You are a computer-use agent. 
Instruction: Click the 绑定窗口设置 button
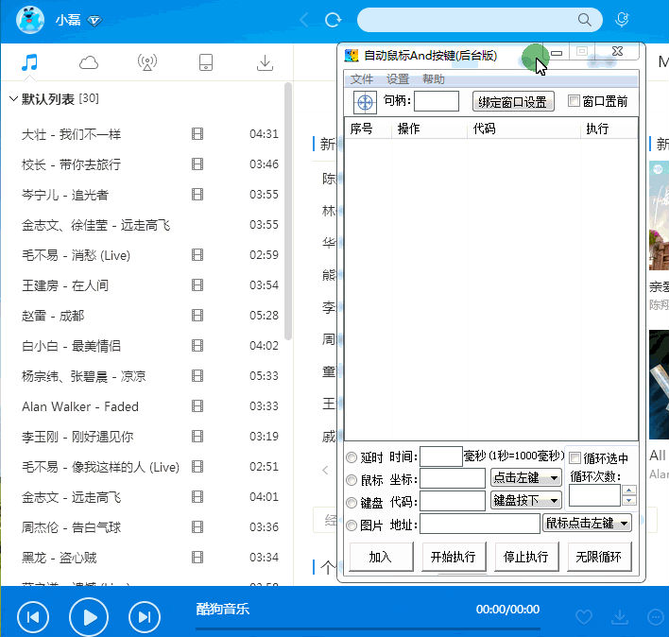[x=513, y=101]
